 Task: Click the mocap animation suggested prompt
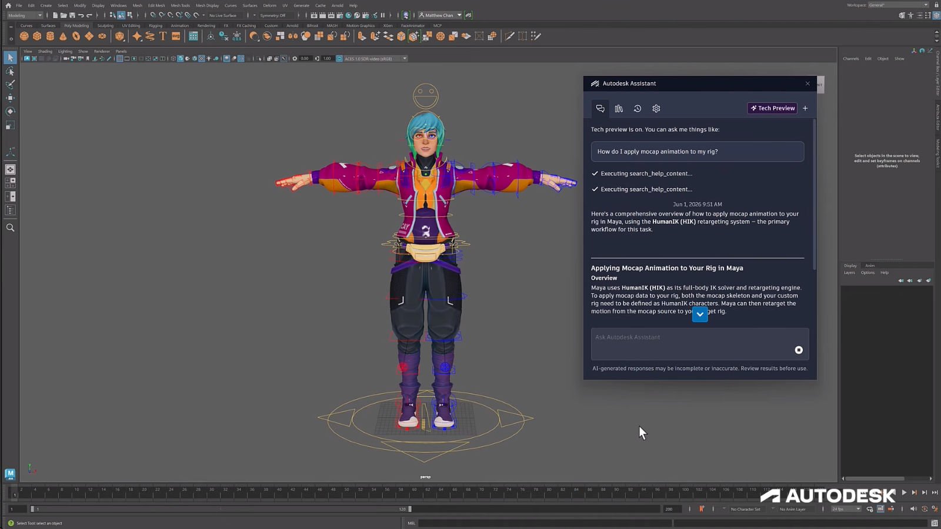click(x=698, y=152)
